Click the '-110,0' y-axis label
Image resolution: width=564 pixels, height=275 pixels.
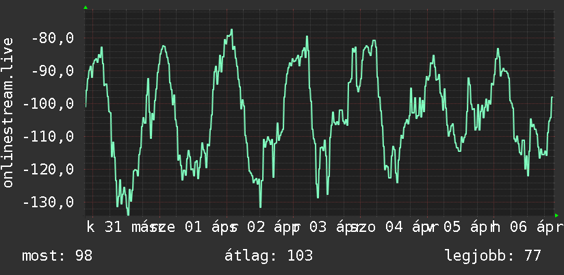click(49, 137)
